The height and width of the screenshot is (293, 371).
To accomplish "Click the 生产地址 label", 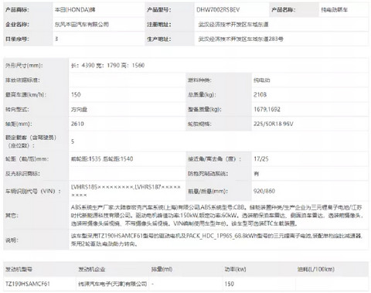I will (x=158, y=39).
